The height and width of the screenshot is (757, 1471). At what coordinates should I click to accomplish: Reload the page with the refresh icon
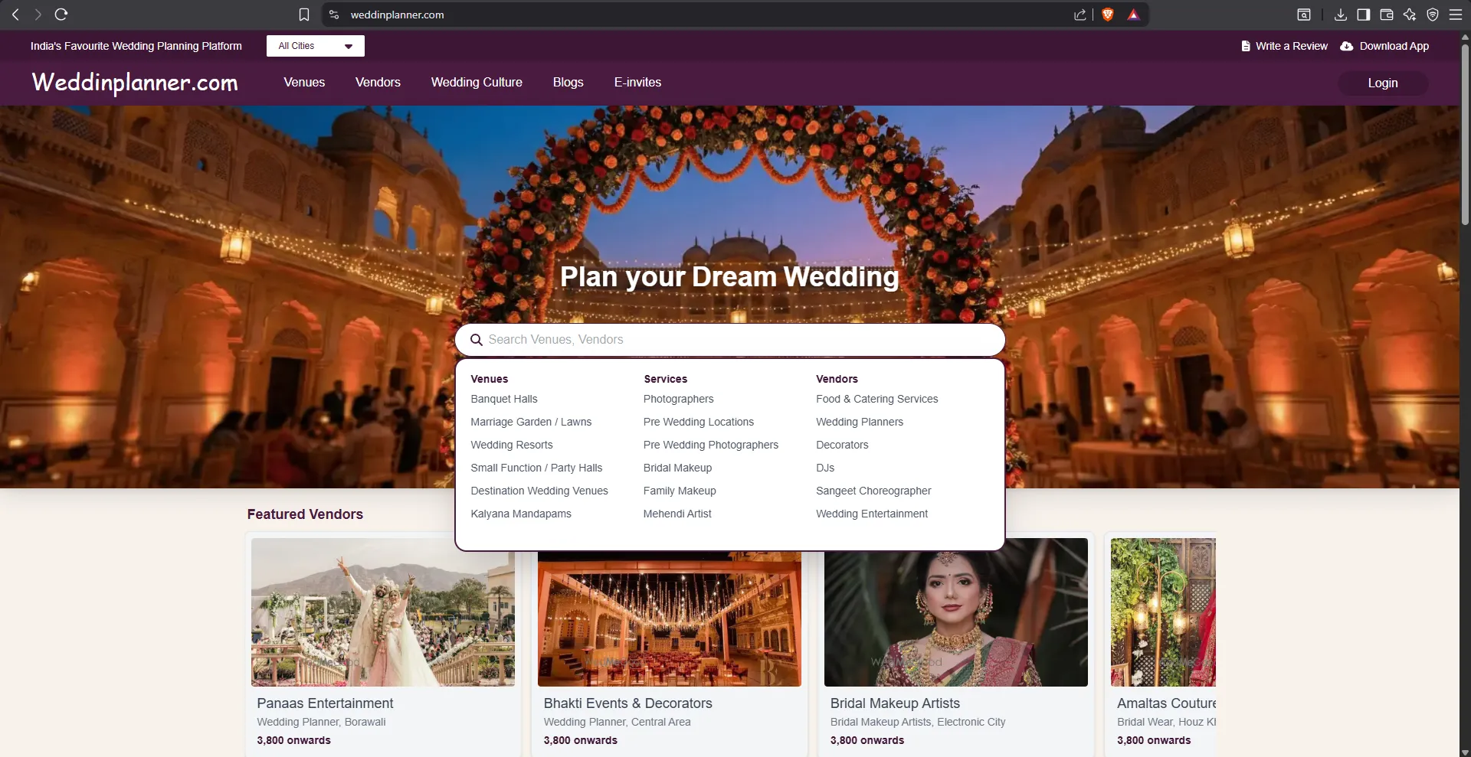click(x=61, y=15)
